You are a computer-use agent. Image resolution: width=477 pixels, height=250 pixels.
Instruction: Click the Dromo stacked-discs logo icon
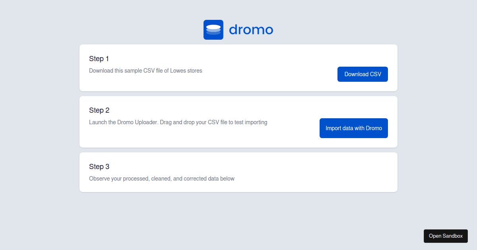point(213,30)
